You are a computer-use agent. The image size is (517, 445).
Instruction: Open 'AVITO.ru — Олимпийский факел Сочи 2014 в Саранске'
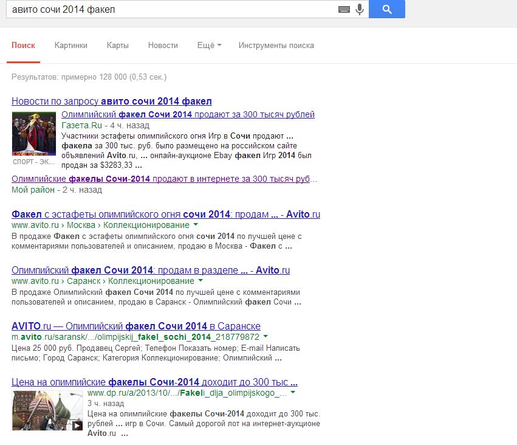(x=136, y=325)
